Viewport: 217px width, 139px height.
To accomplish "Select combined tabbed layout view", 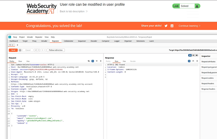I will [x=197, y=55].
